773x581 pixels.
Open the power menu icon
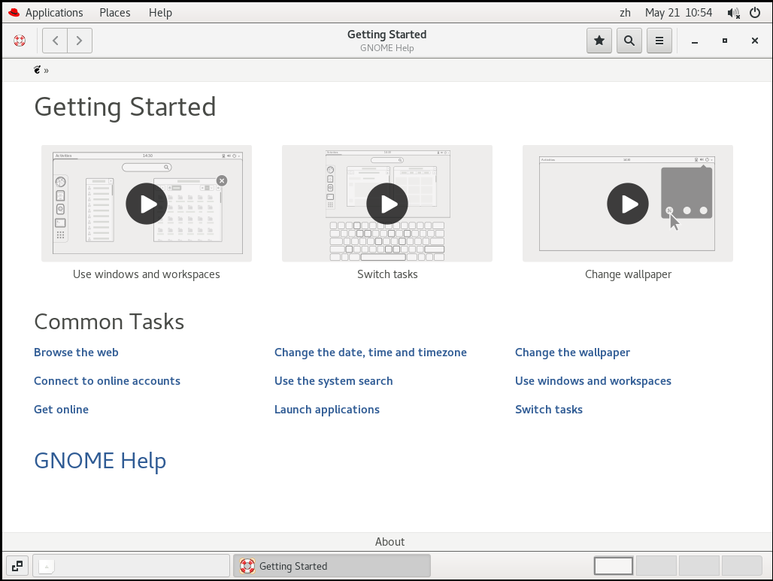tap(755, 13)
